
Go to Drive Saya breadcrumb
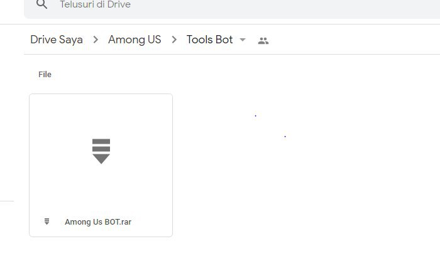point(57,40)
